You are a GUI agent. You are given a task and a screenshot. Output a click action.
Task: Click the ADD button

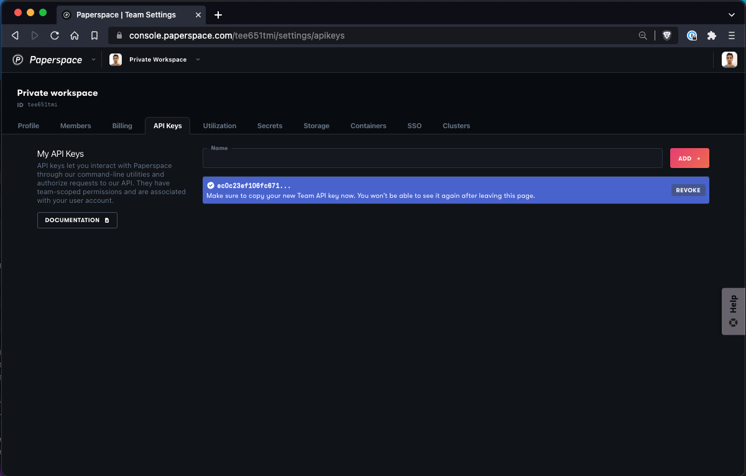pos(689,158)
